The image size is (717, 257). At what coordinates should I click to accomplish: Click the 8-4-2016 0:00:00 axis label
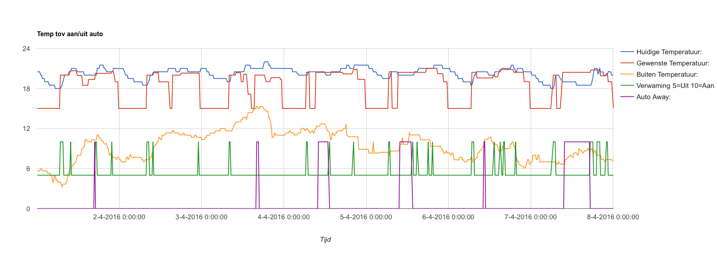click(613, 217)
